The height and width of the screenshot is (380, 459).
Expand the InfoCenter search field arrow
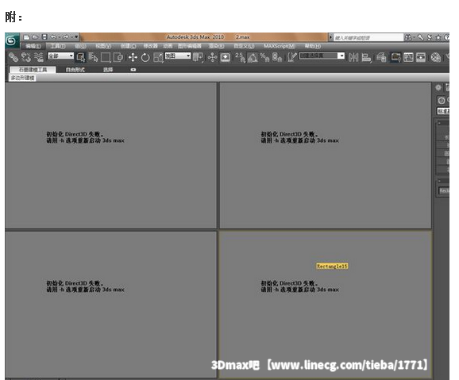[331, 37]
